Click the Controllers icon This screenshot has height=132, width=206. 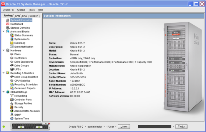pyautogui.click(x=12, y=58)
